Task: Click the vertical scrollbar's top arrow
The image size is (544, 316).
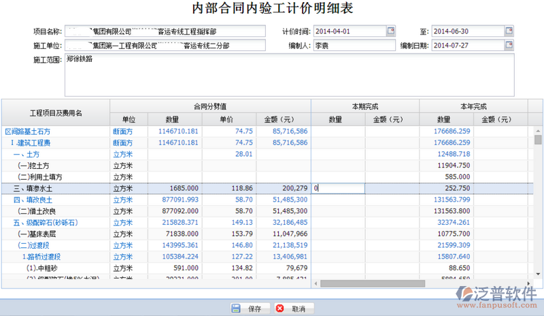Action: point(538,129)
